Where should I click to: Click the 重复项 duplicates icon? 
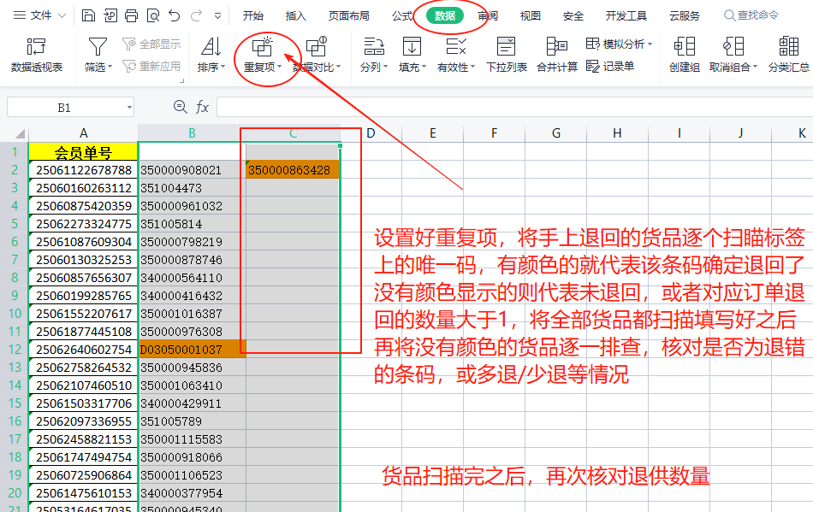point(262,46)
